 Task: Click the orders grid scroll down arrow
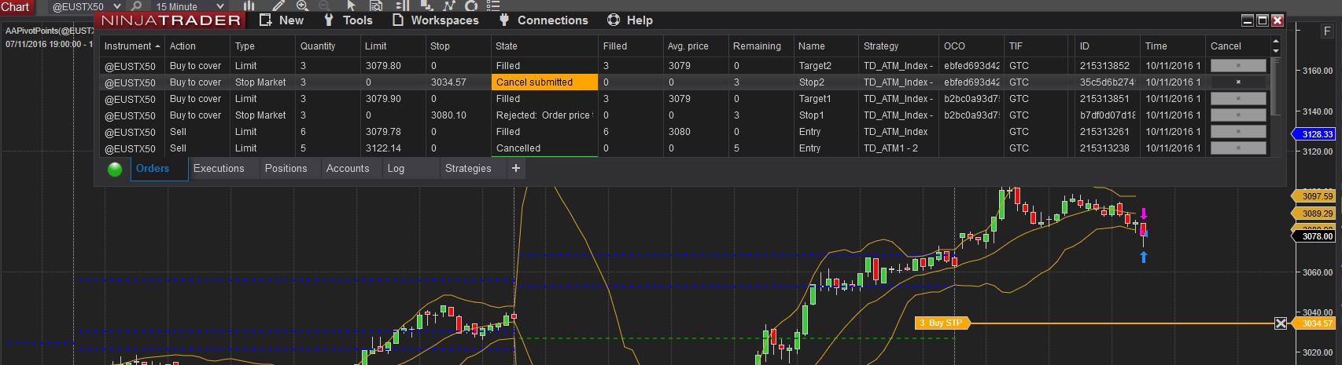coord(1276,51)
